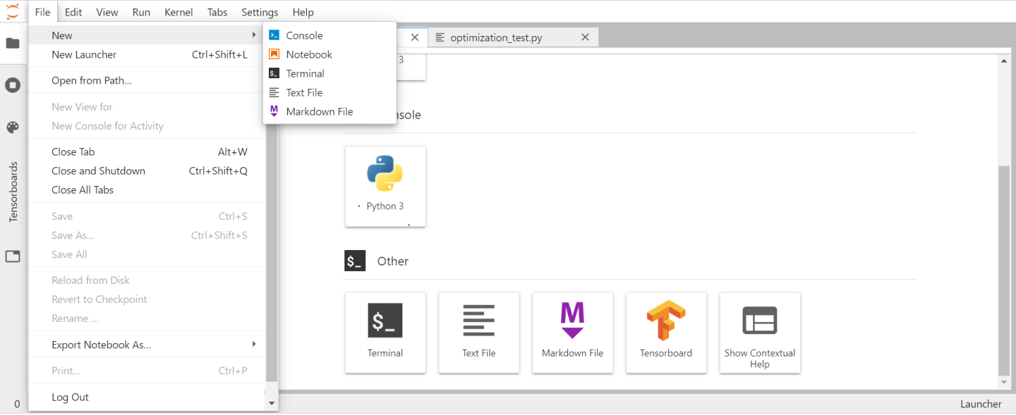The width and height of the screenshot is (1016, 415).
Task: Open the Kernel menu
Action: [179, 12]
